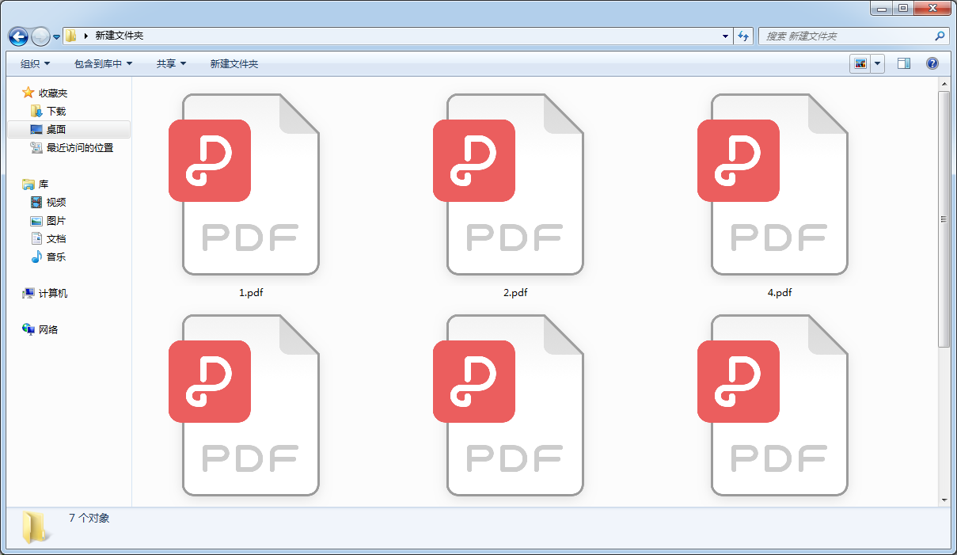Open 最近访问的位置

(80, 148)
